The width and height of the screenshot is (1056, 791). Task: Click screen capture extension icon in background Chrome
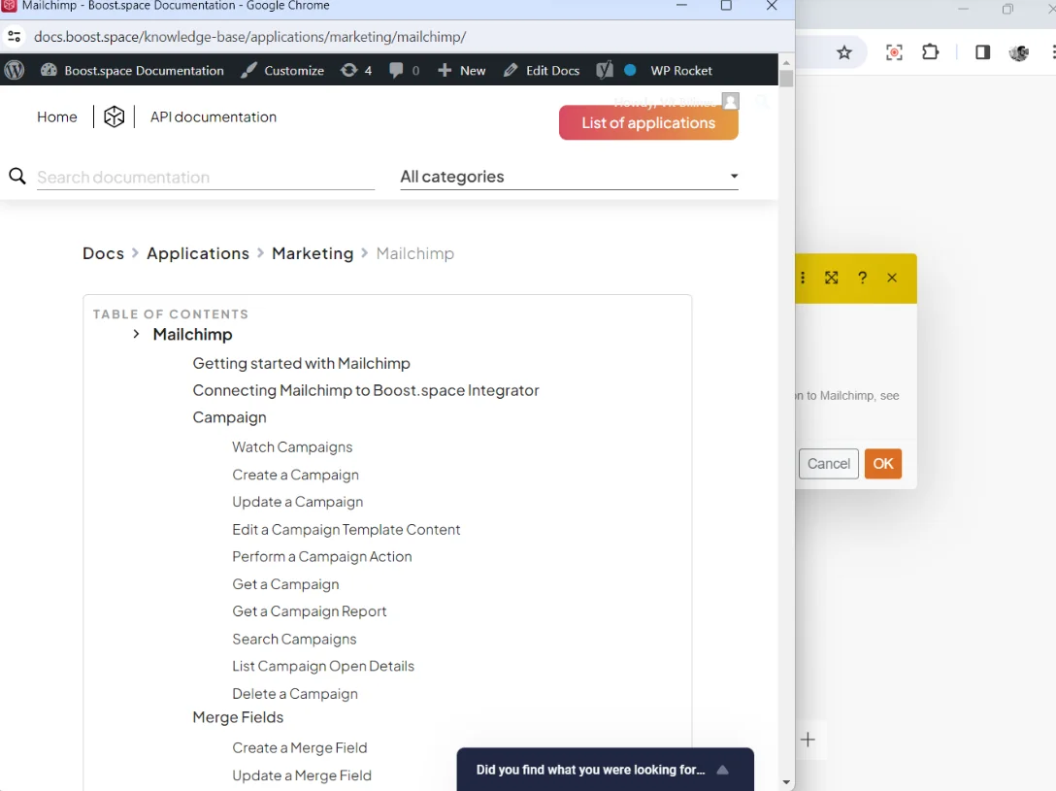(894, 52)
